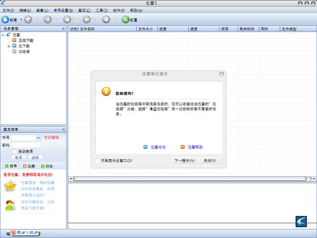Collapse the 迅雷 root tree node
Viewport: 317px width, 238px height.
pos(3,35)
